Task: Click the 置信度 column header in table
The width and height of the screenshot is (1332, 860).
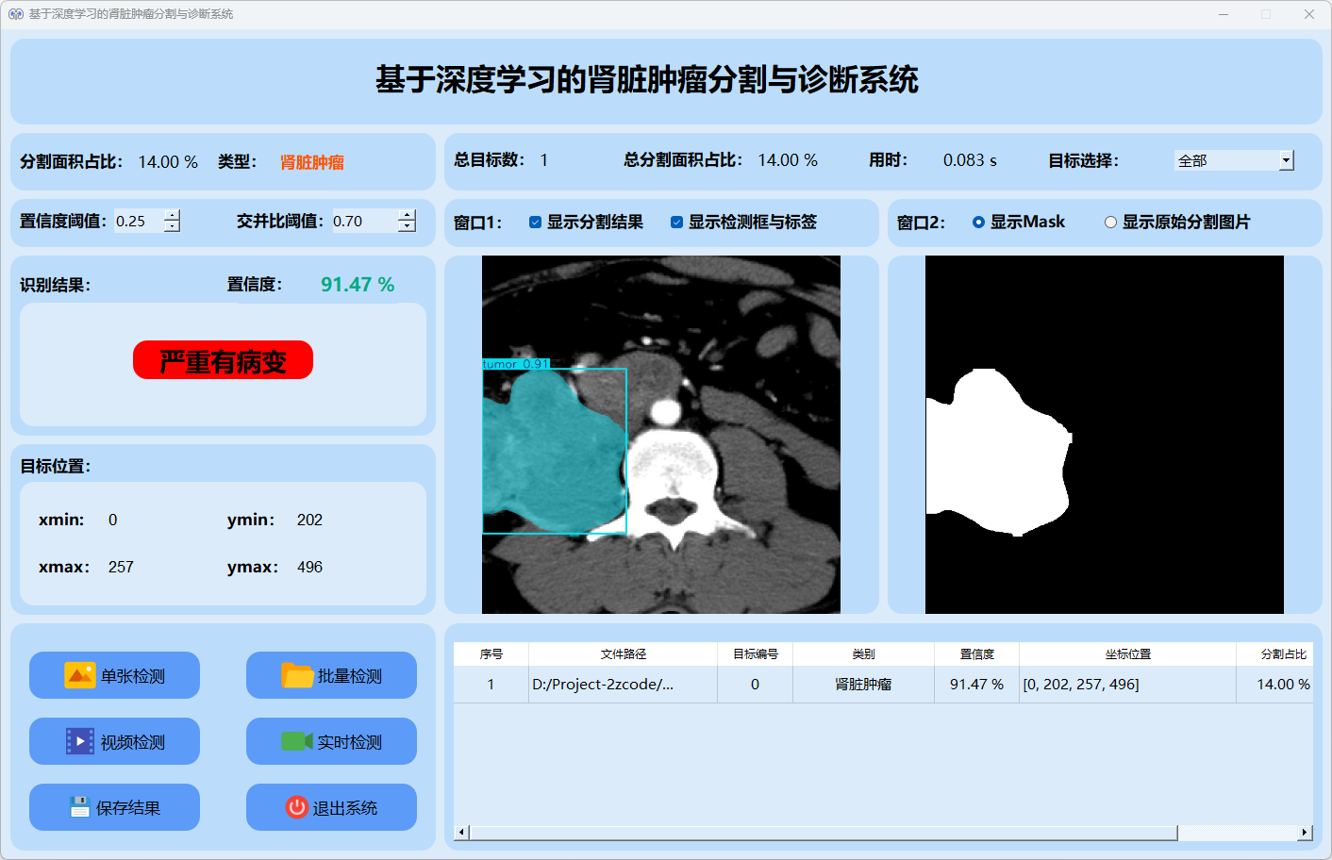Action: 976,654
